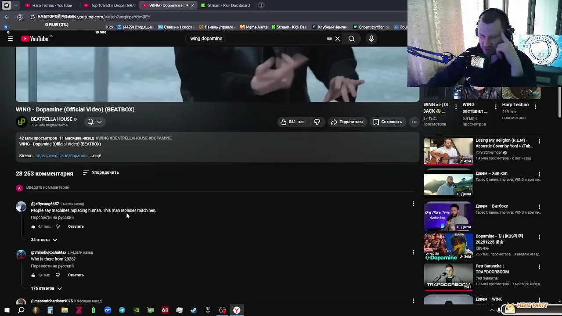Expand the 34 ответа replies
This screenshot has height=316, width=562.
(44, 240)
